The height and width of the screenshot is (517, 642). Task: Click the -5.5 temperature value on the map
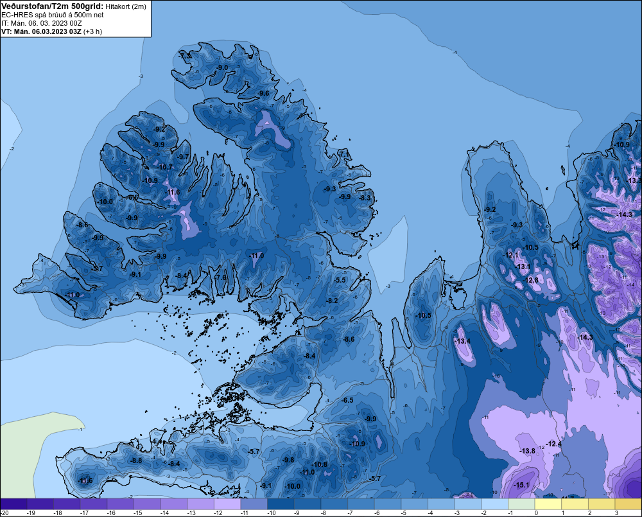340,280
